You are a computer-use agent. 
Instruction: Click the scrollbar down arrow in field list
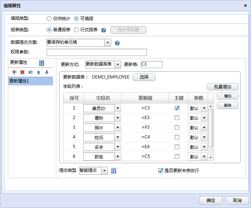(x=211, y=157)
